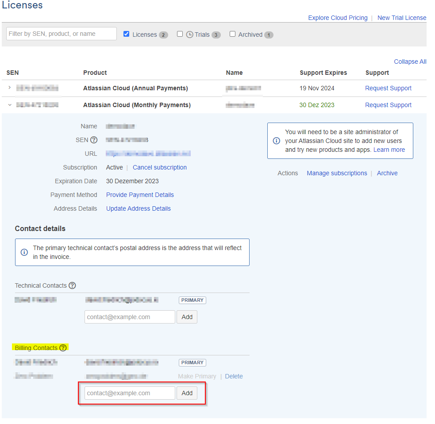The width and height of the screenshot is (435, 424).
Task: Click the blurred site URL link
Action: pyautogui.click(x=148, y=154)
